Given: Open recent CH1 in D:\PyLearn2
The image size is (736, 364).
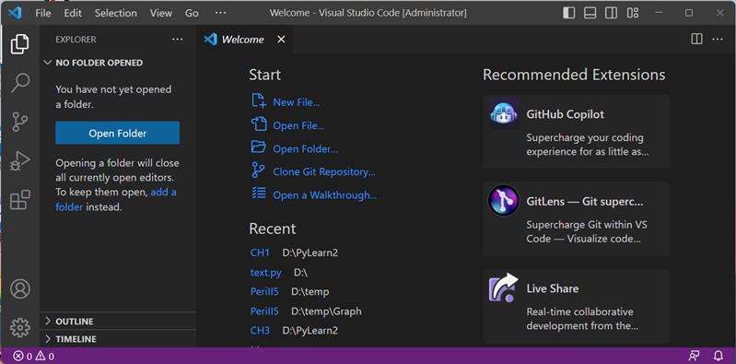Looking at the screenshot, I should pos(260,252).
